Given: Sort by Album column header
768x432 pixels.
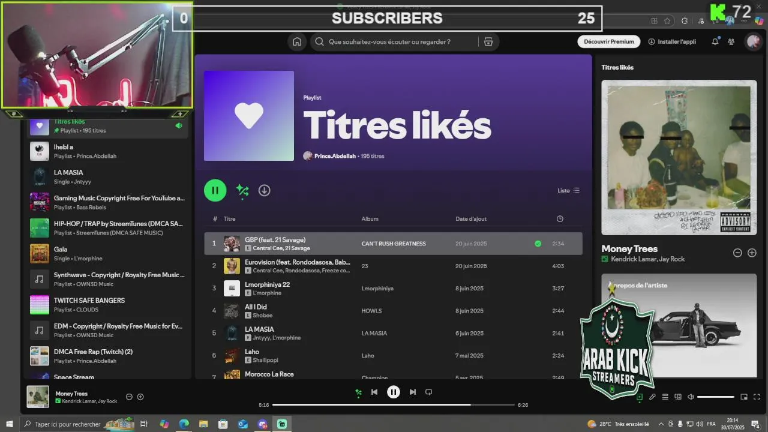Looking at the screenshot, I should click(370, 219).
